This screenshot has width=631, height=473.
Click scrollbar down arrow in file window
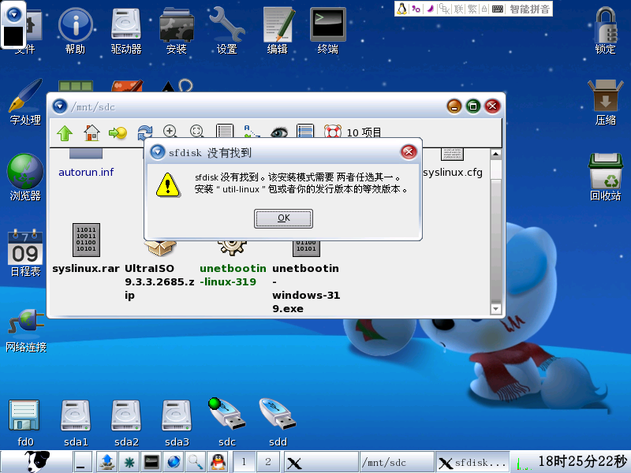click(496, 309)
